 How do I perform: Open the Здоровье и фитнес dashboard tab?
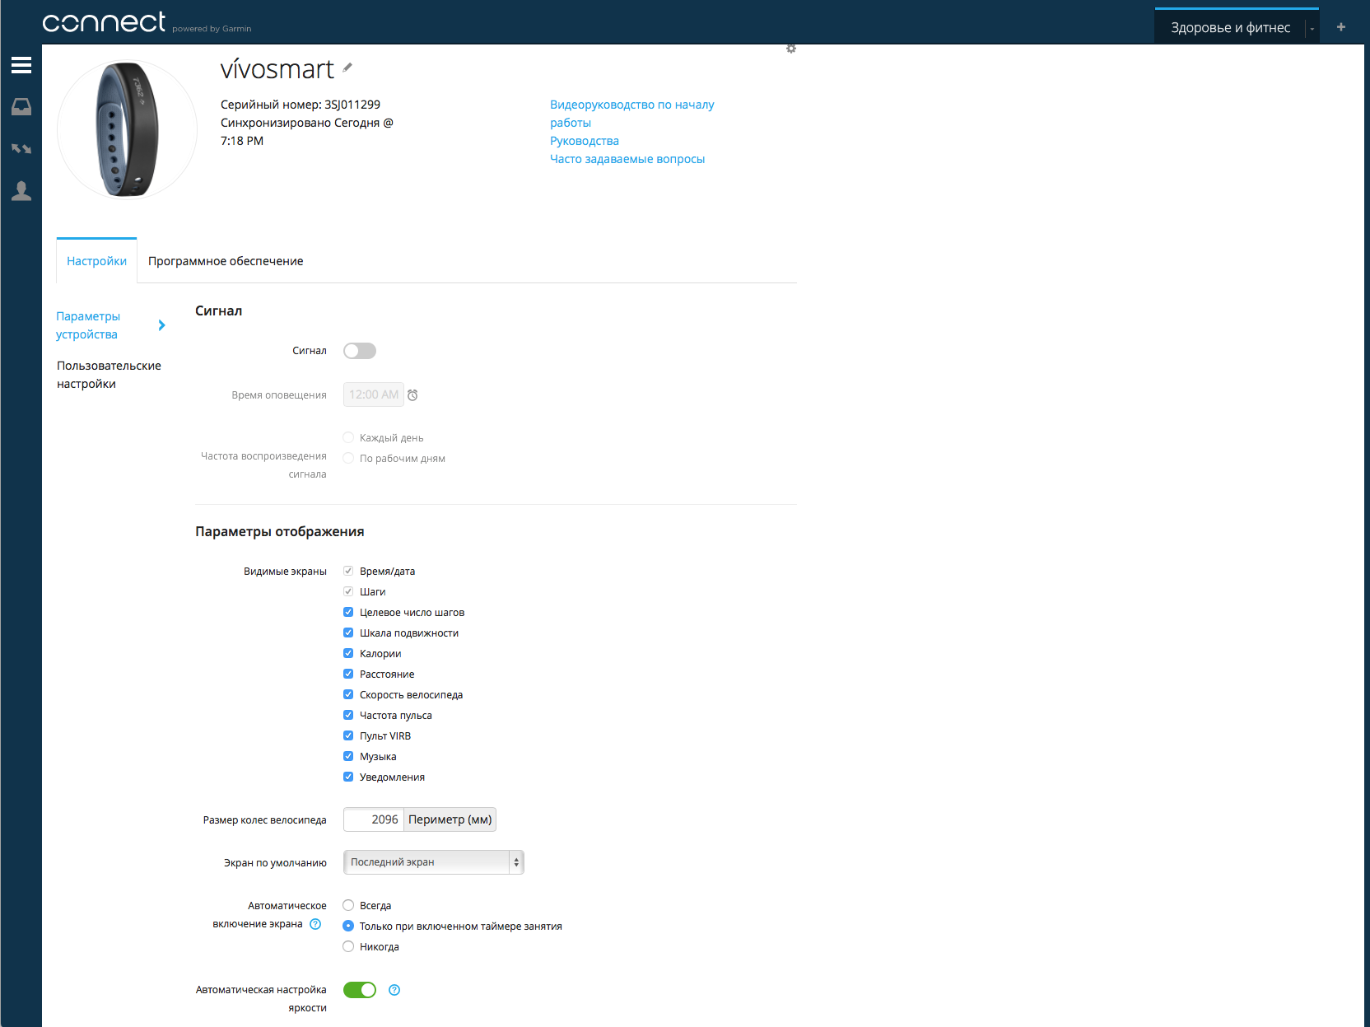[1231, 28]
